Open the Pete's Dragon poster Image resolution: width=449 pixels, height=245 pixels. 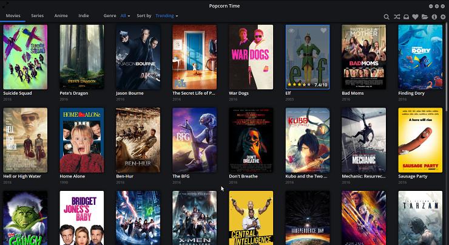click(x=82, y=57)
